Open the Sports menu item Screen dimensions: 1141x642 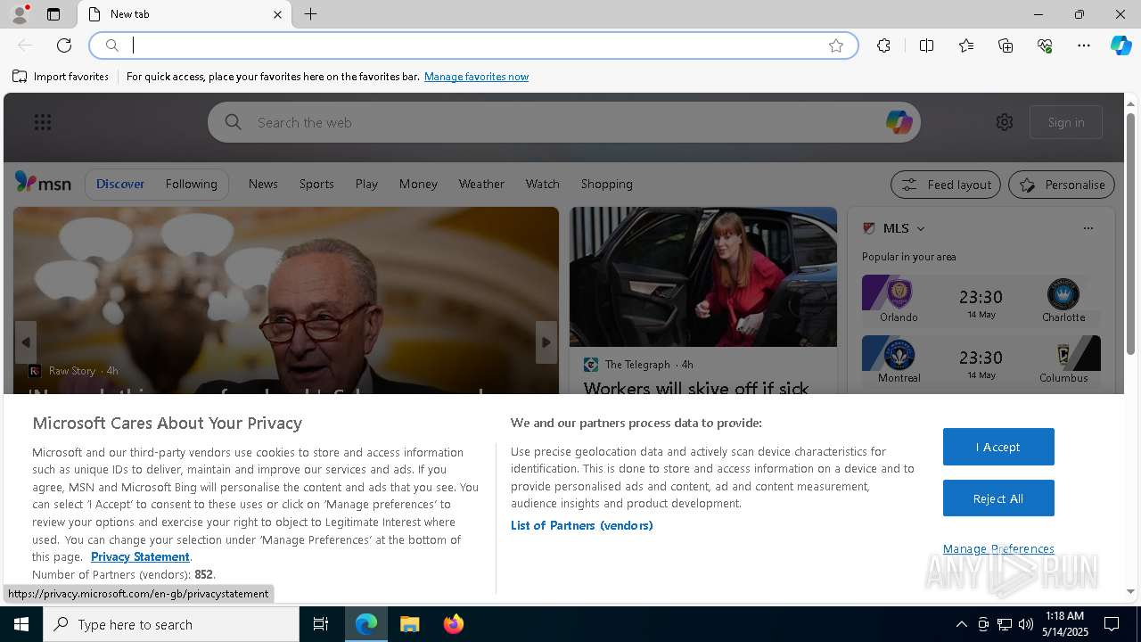316,184
